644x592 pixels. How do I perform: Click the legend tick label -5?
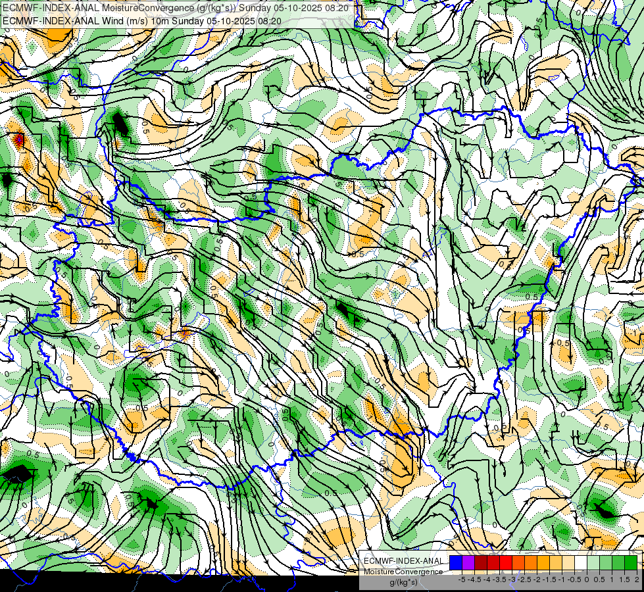click(462, 580)
